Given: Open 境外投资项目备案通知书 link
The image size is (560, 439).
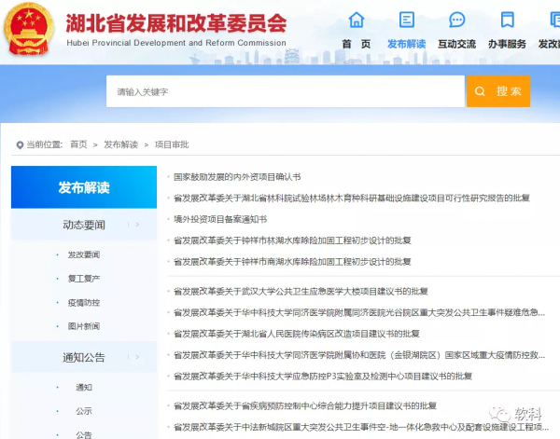Looking at the screenshot, I should (x=220, y=219).
